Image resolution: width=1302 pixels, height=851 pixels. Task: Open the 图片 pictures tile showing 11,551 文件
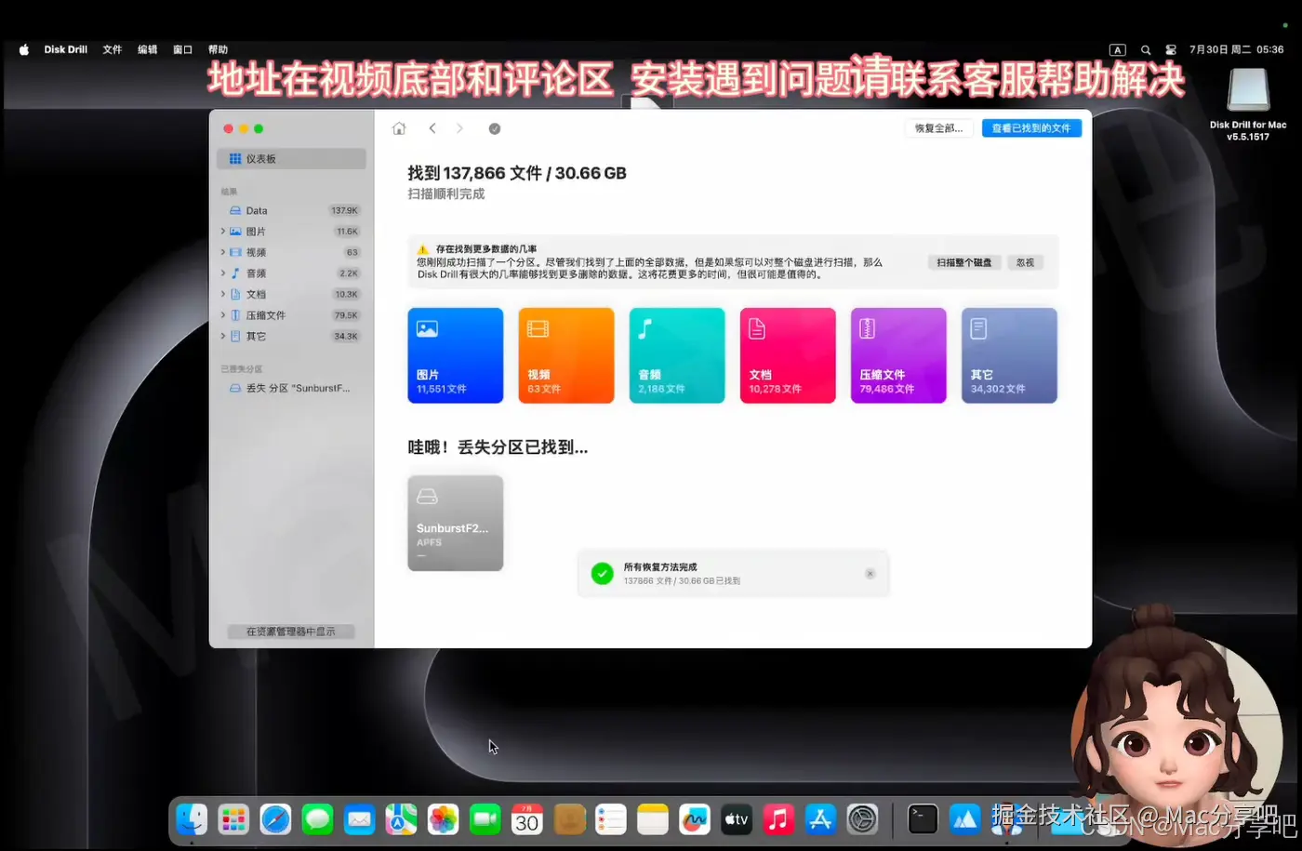[455, 355]
